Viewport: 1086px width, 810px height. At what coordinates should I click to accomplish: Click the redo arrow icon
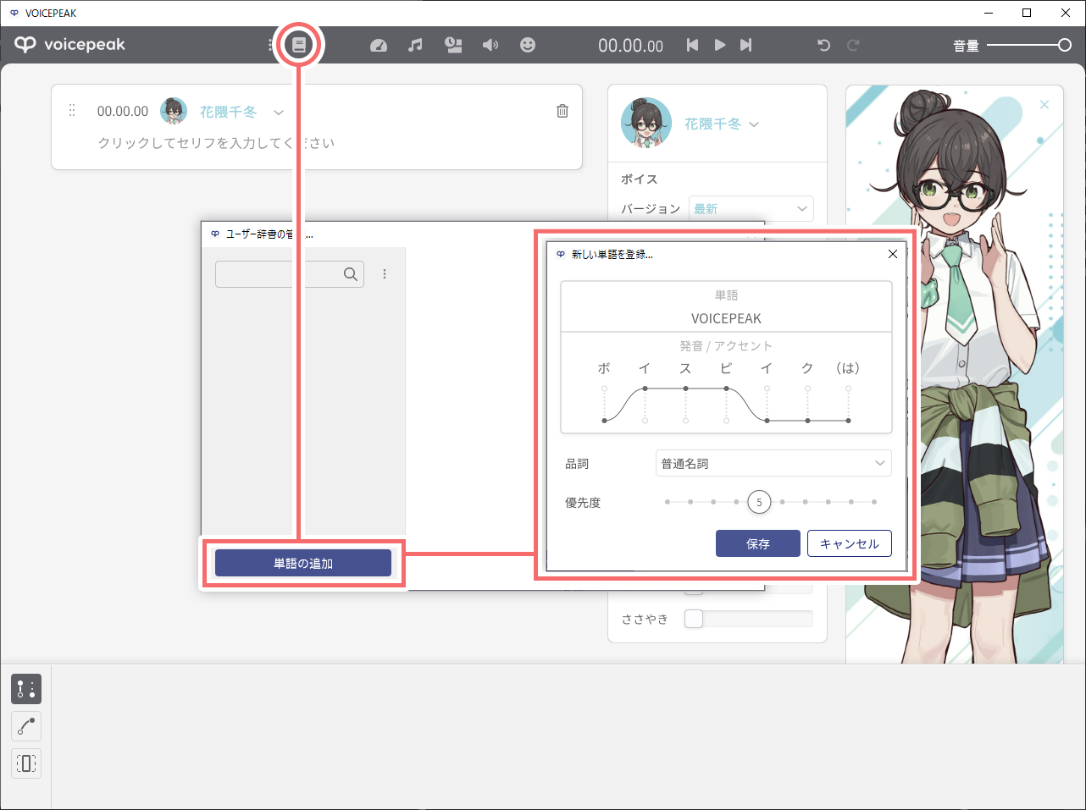tap(853, 45)
